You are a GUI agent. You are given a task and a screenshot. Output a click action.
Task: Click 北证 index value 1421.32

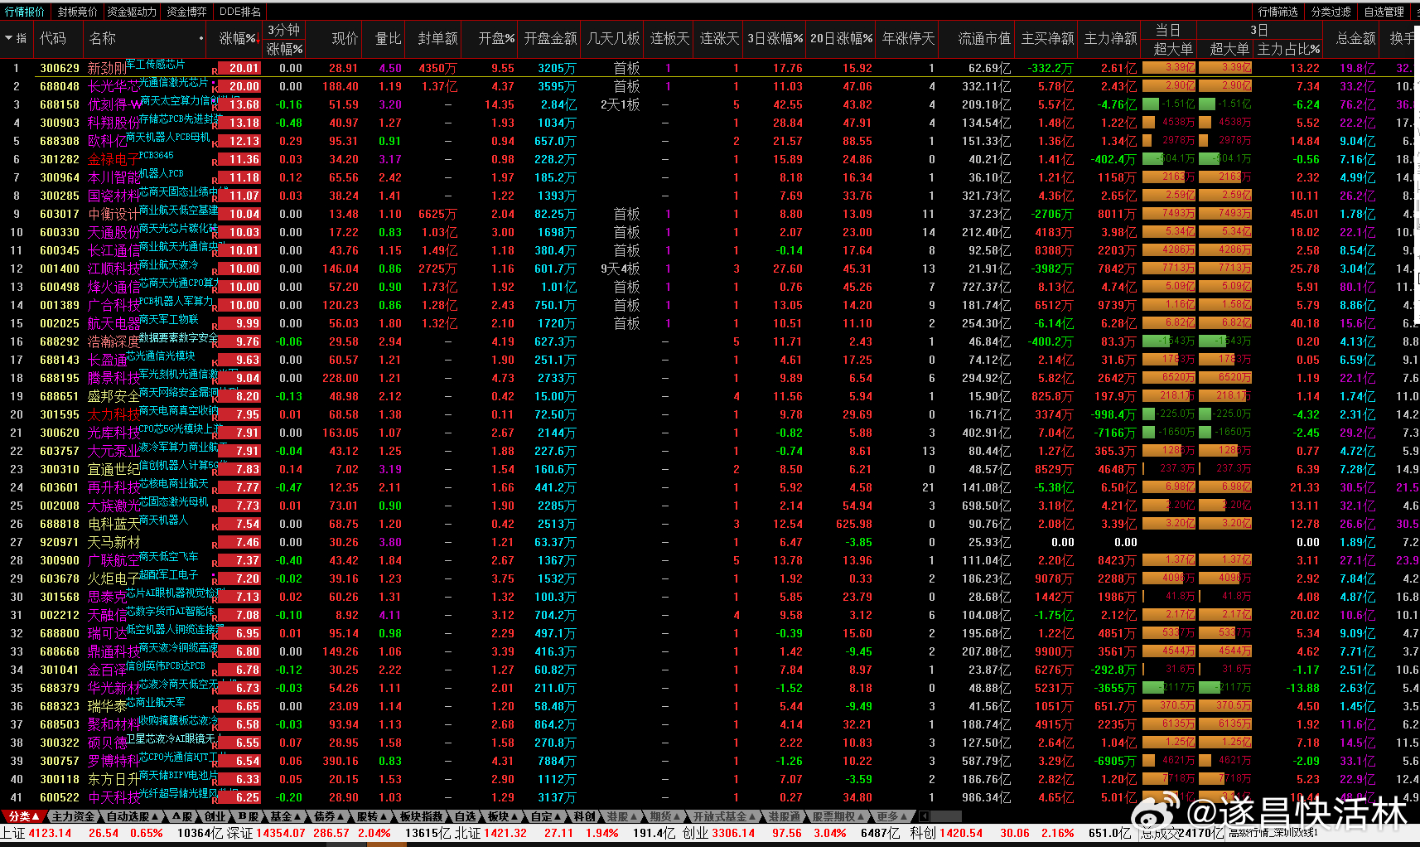pos(505,833)
